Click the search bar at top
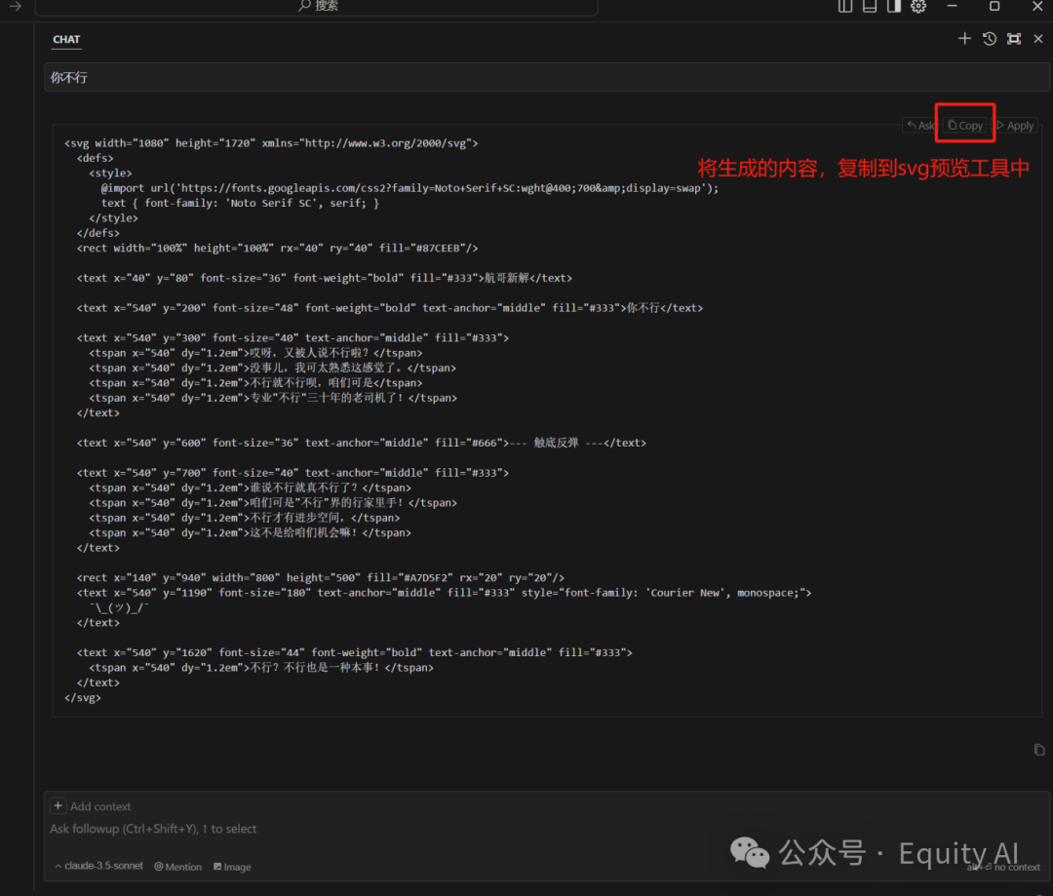 316,7
